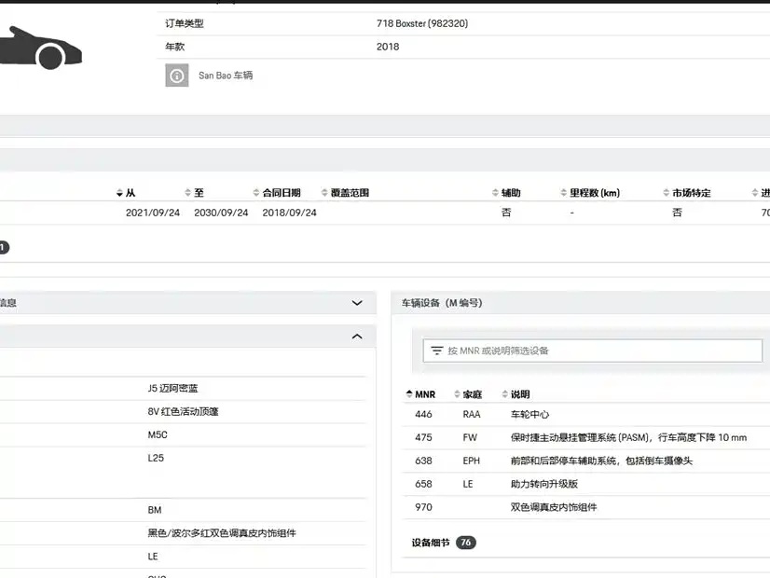Select equipment row 970 双色调真皮内饰组件
This screenshot has width=770, height=578.
[585, 507]
